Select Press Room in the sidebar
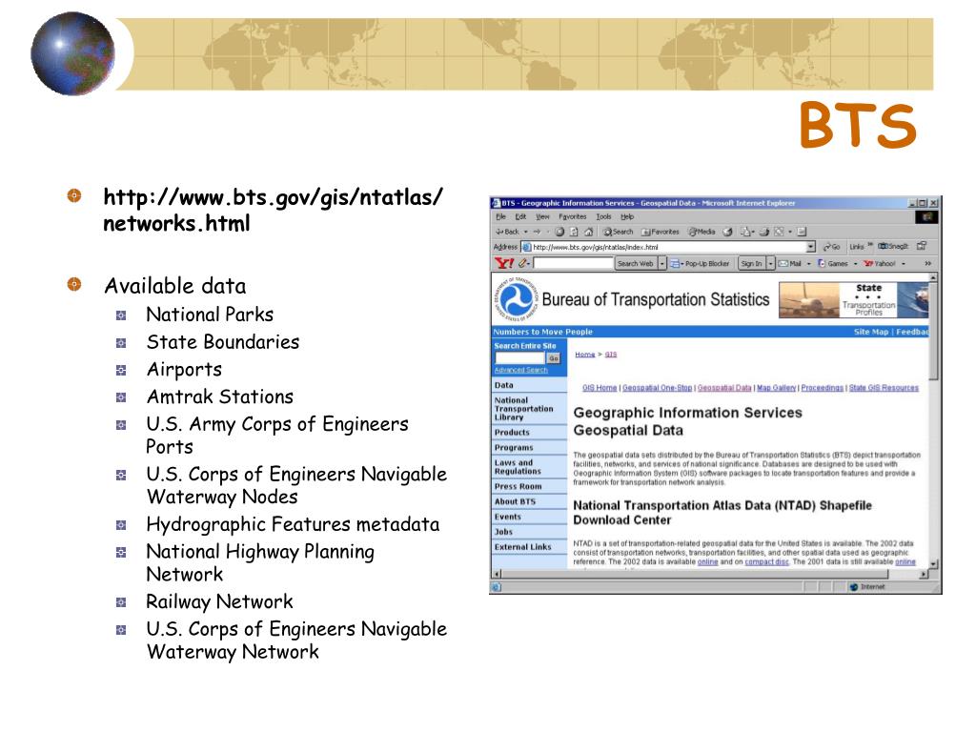The width and height of the screenshot is (976, 732). [518, 486]
